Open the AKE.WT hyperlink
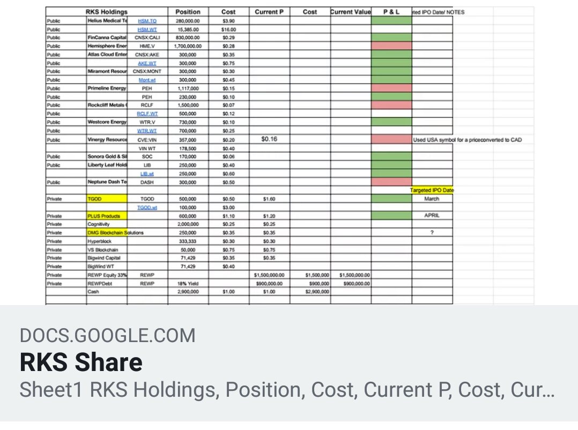 pyautogui.click(x=147, y=63)
